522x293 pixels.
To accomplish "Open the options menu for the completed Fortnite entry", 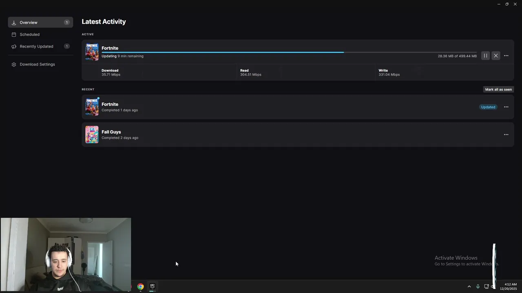I will click(x=506, y=107).
